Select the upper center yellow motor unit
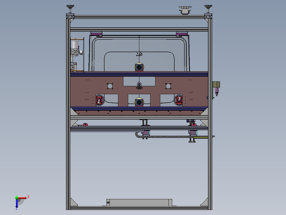This screenshot has width=286, height=215. (139, 67)
